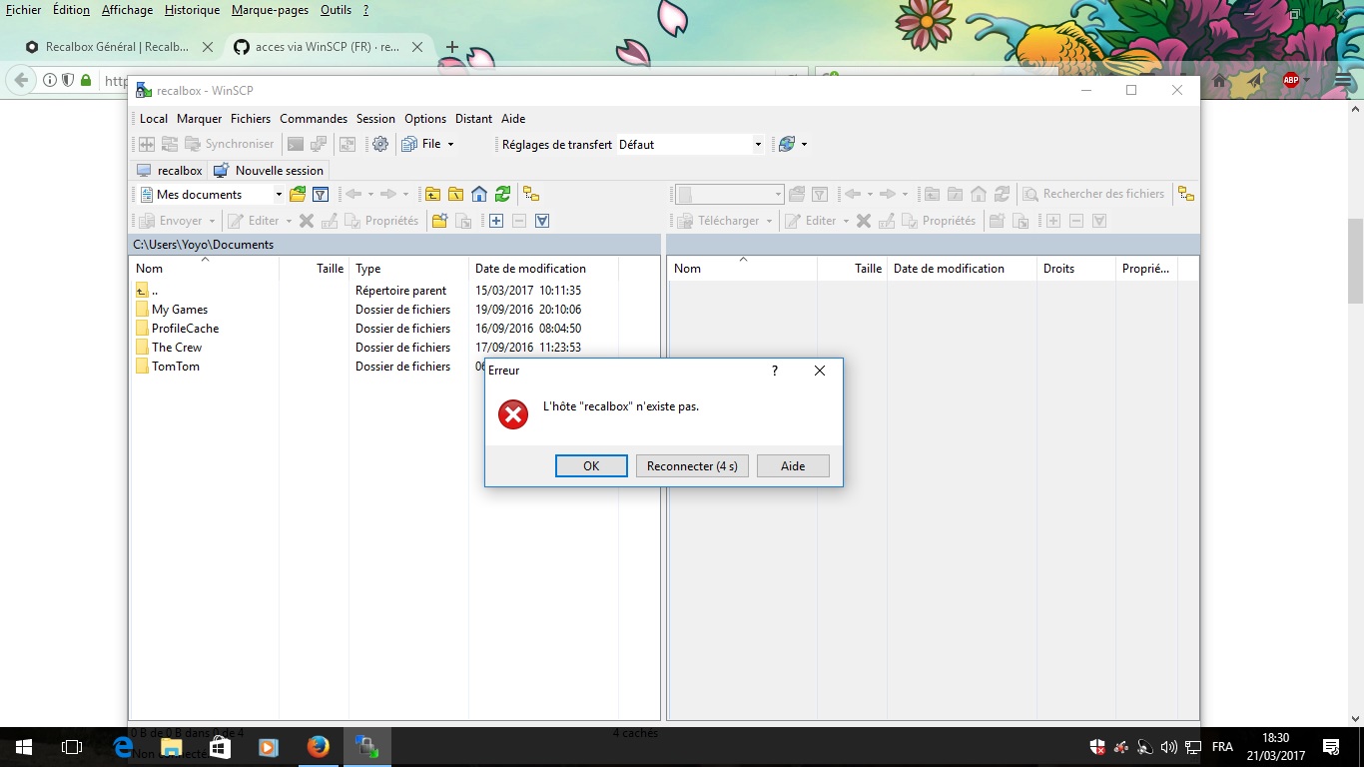Select the My Games folder
This screenshot has width=1364, height=767.
(180, 310)
